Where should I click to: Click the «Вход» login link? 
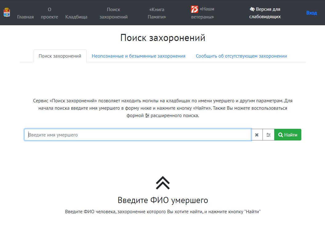tap(312, 13)
